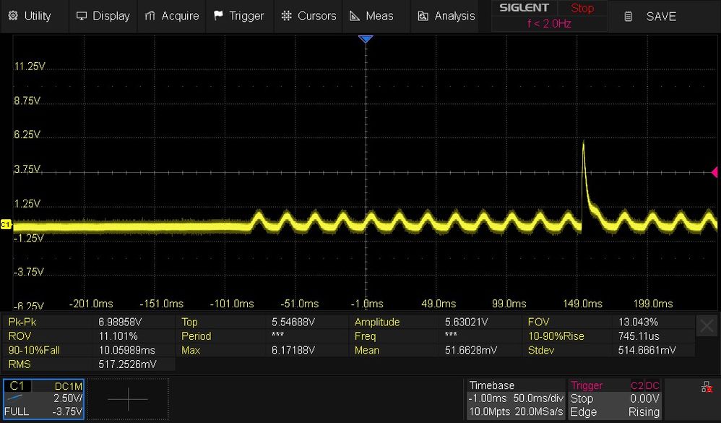The image size is (721, 423).
Task: Add a channel with the plus box
Action: (128, 398)
